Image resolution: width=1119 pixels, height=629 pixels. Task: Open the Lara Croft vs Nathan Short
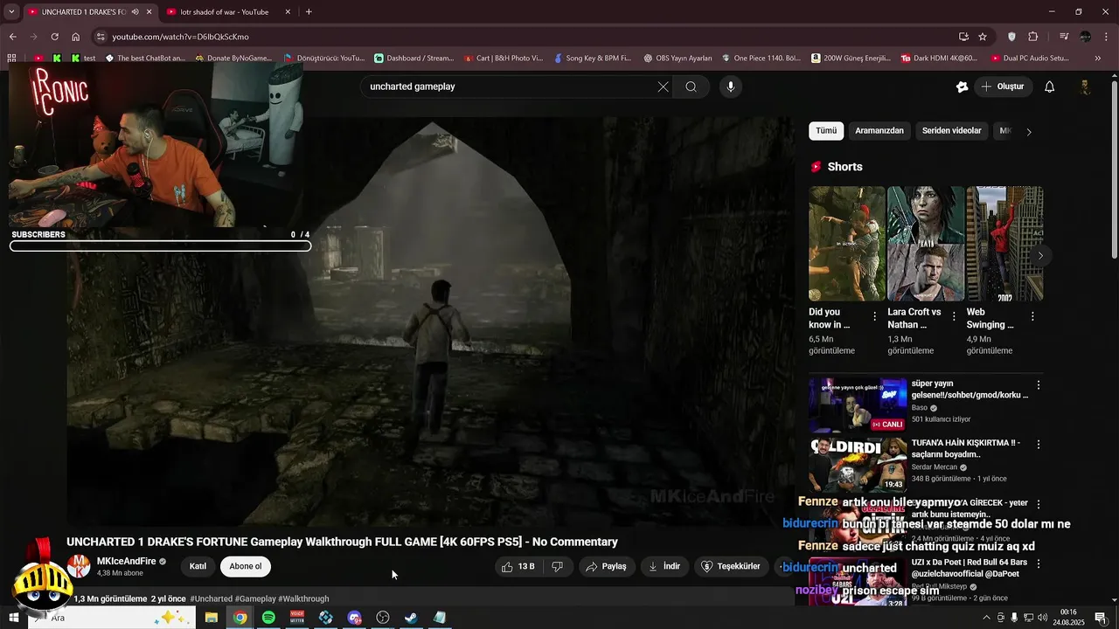pyautogui.click(x=926, y=244)
